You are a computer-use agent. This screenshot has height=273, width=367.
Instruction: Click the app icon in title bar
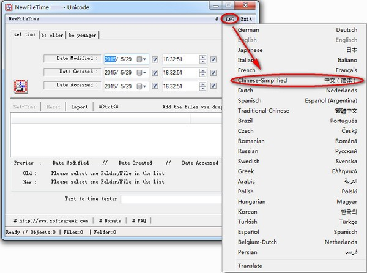coord(6,6)
